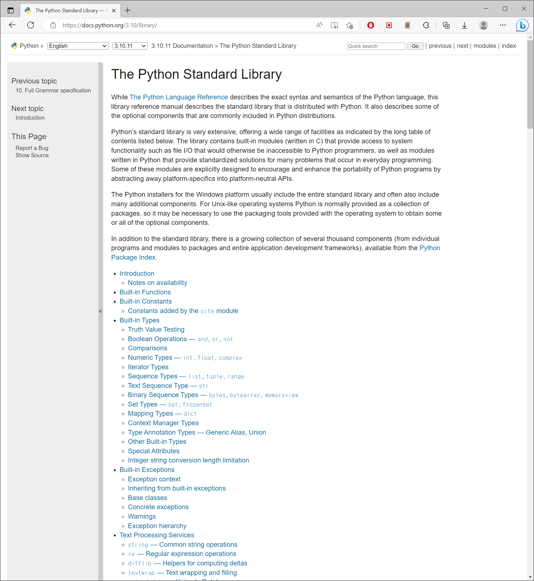Click the vertical page scrollbar thumb
534x581 pixels.
[x=530, y=84]
